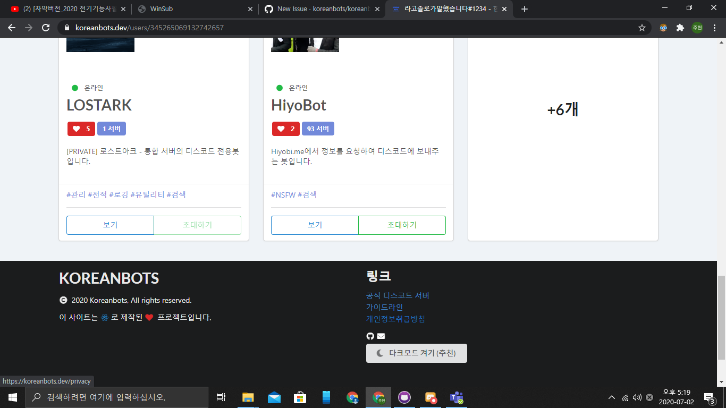The width and height of the screenshot is (726, 408).
Task: Expand hidden icons in the system tray
Action: point(611,397)
